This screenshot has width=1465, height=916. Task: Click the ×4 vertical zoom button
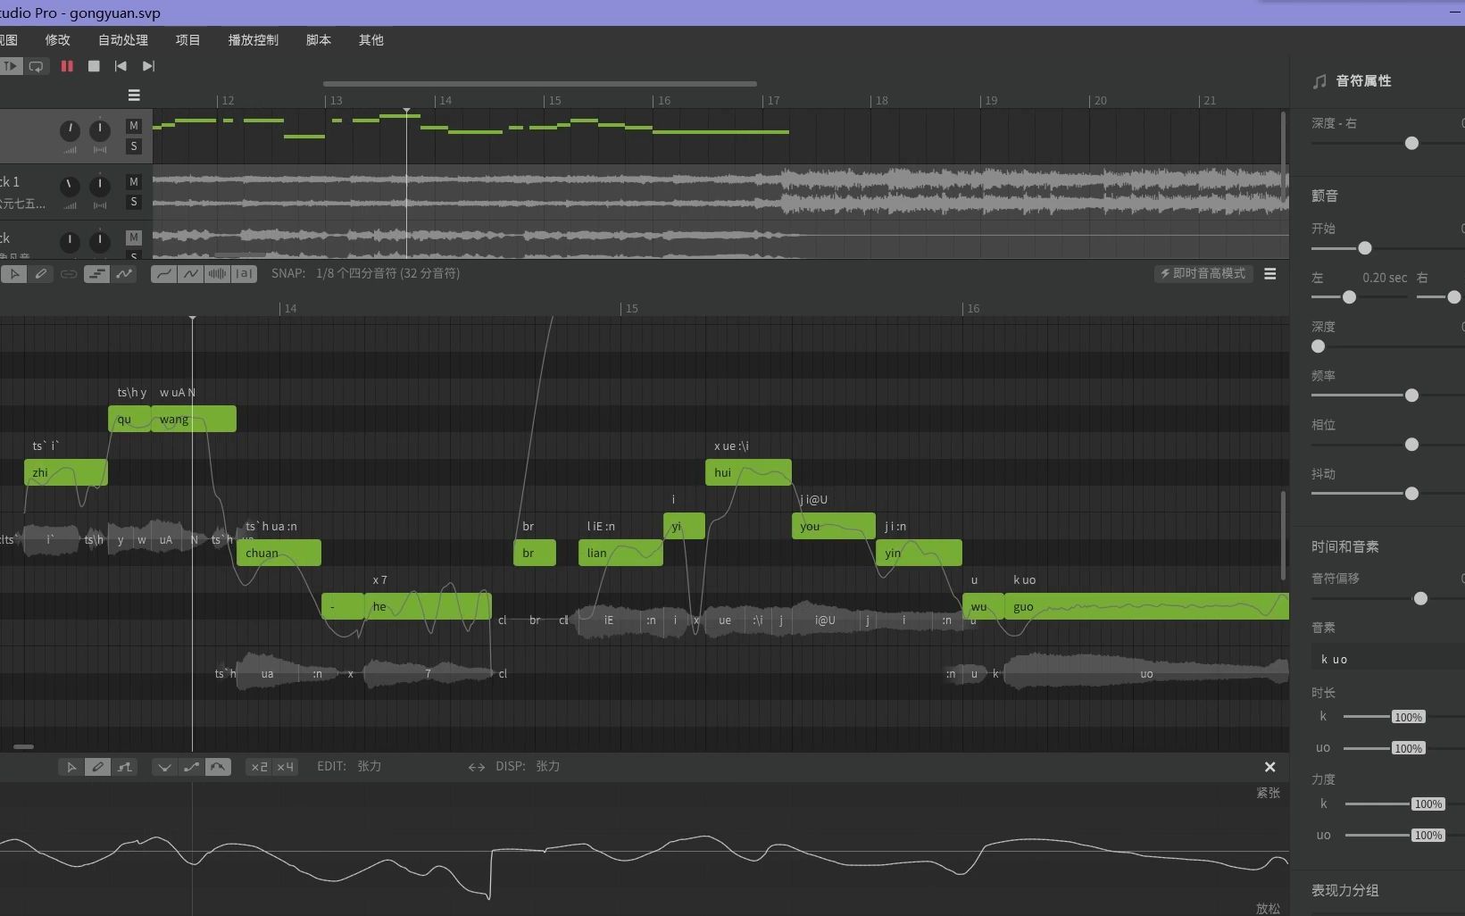click(285, 767)
